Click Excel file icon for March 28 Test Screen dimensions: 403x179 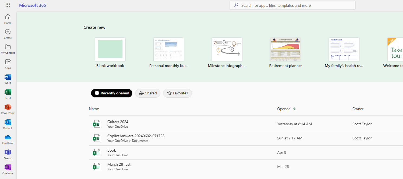click(96, 167)
